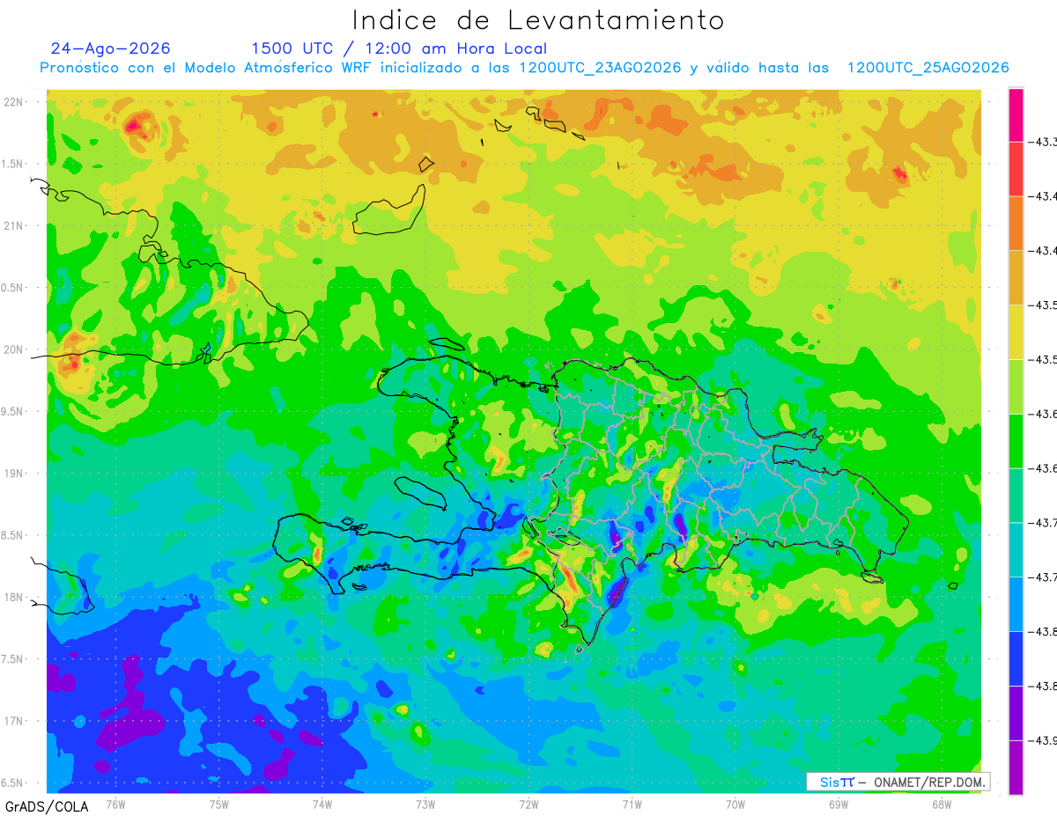This screenshot has height=816, width=1057.
Task: Pick the dark orange swatch in the legend
Action: click(x=1016, y=223)
